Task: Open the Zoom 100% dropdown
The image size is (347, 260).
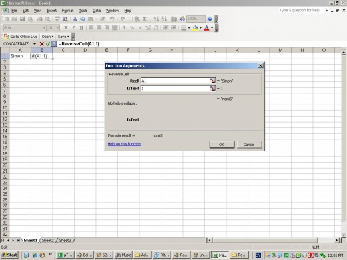Action: tap(203, 19)
